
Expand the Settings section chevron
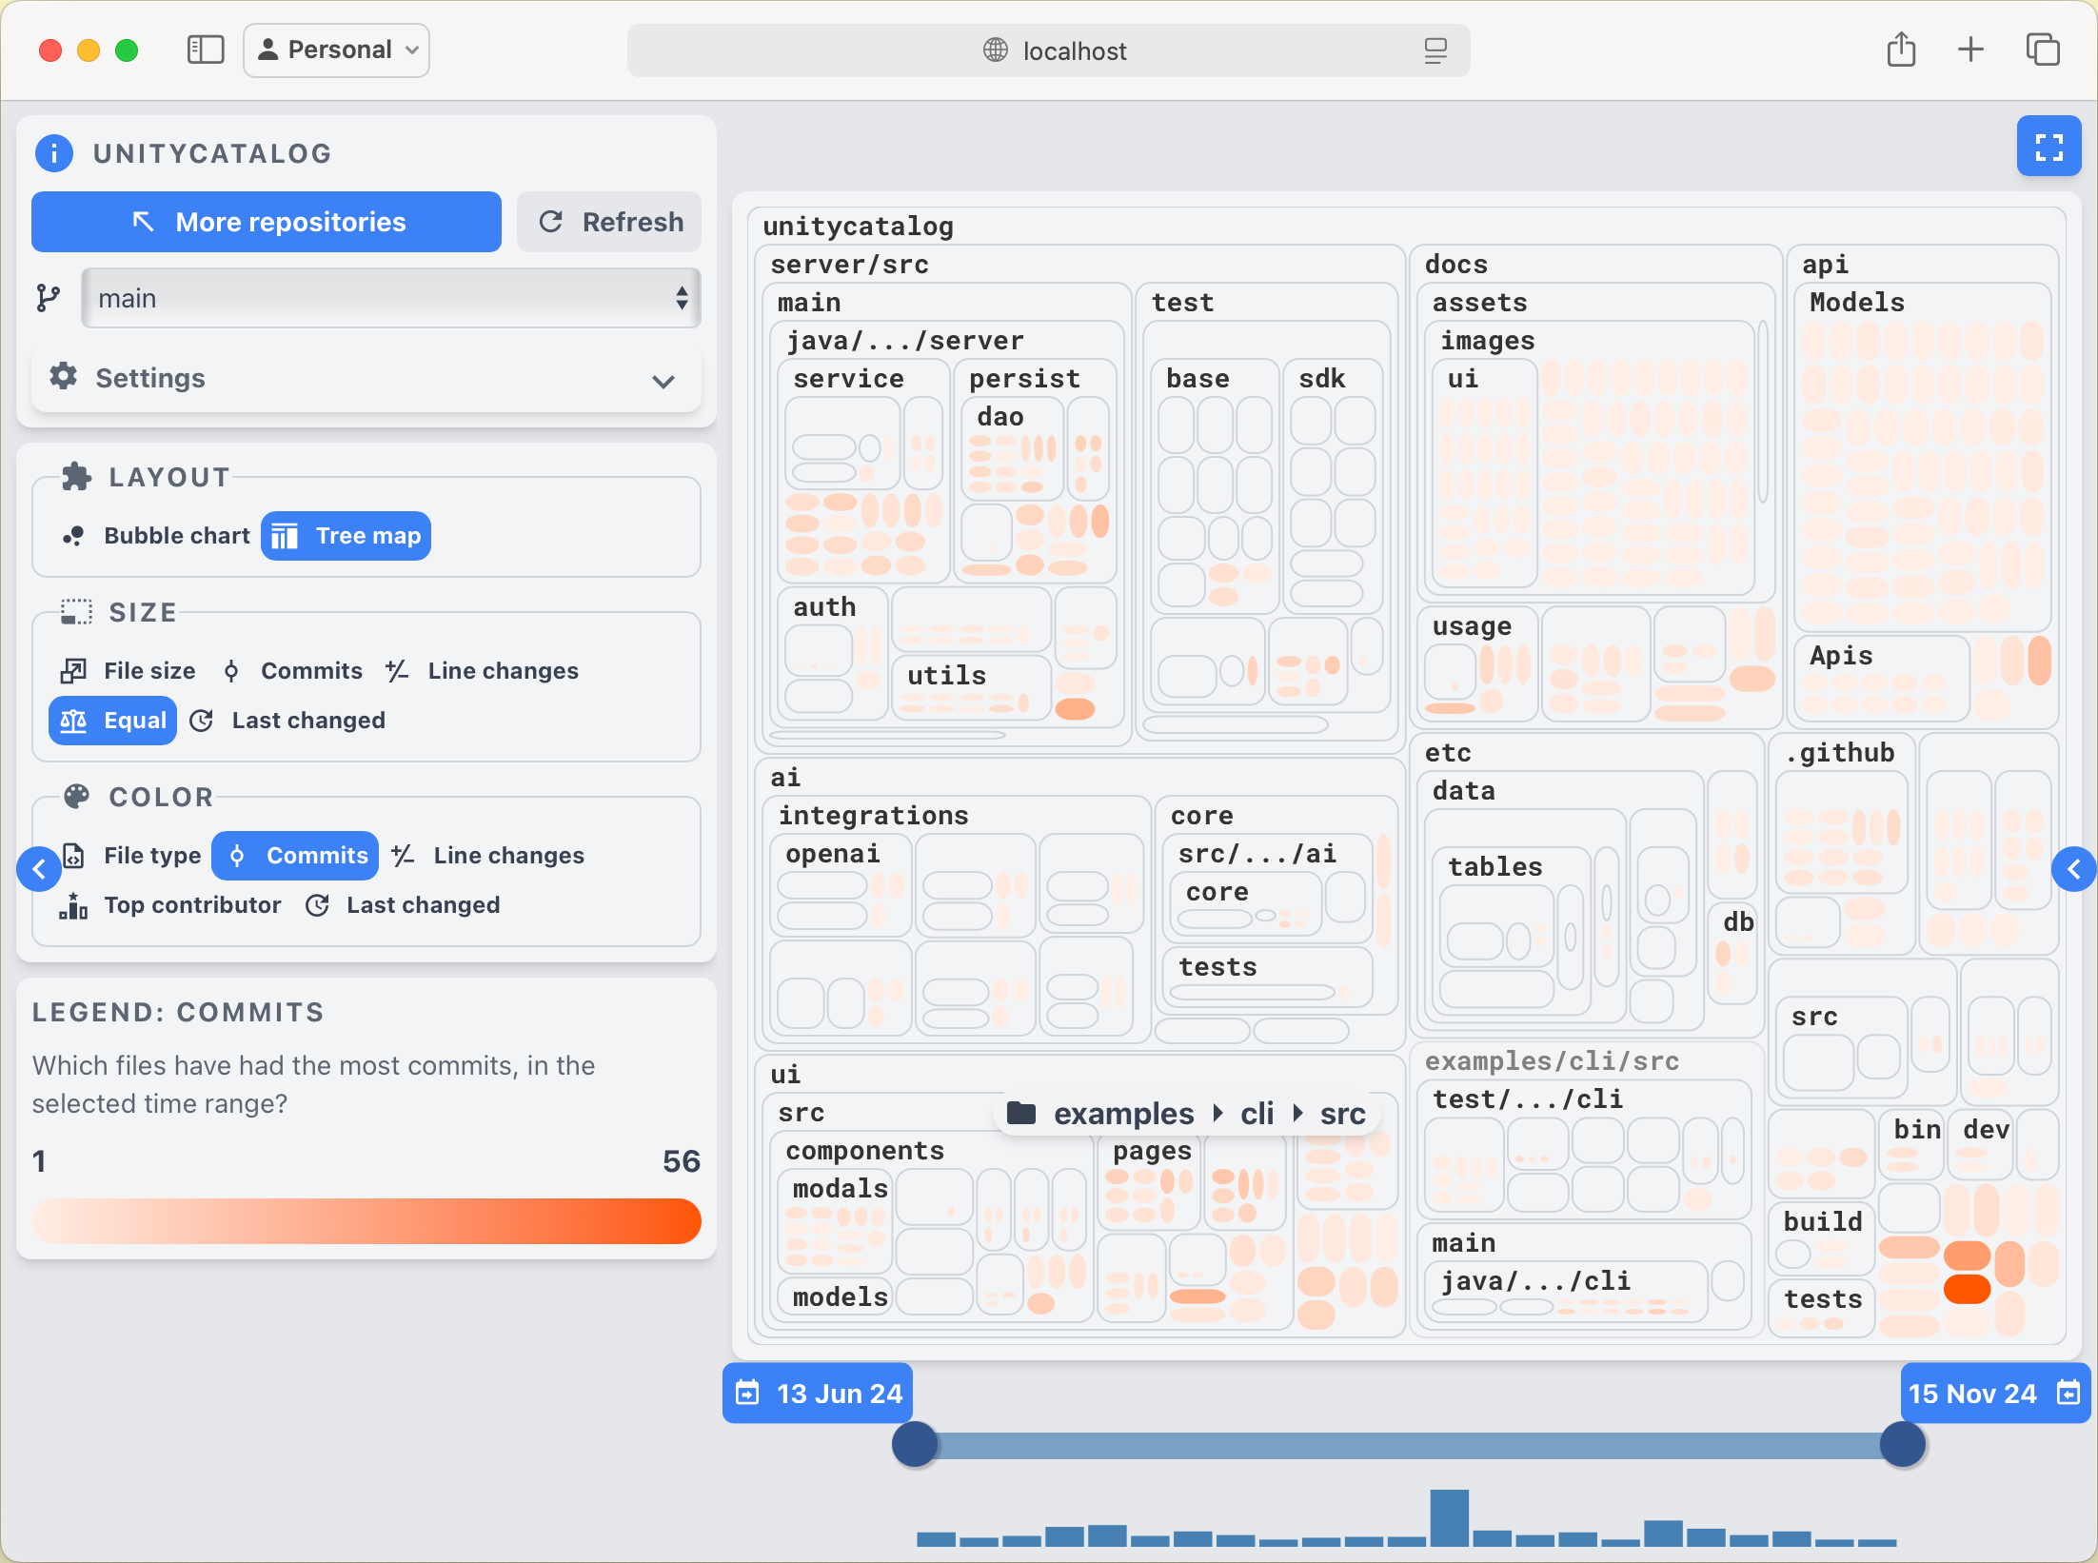[x=663, y=381]
